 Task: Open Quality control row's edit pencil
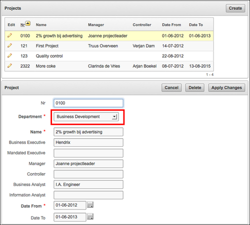9,55
